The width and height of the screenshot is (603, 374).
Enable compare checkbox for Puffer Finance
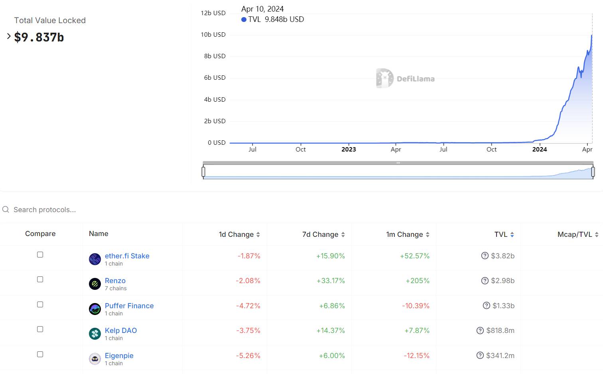pos(40,304)
